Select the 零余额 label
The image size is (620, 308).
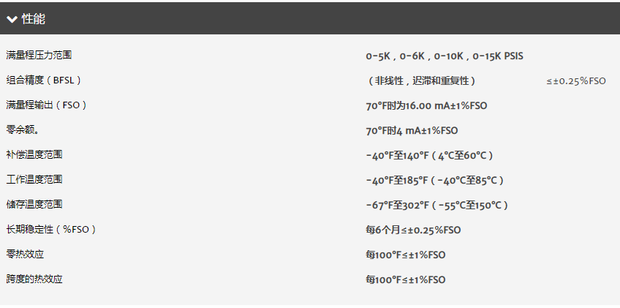pos(23,129)
